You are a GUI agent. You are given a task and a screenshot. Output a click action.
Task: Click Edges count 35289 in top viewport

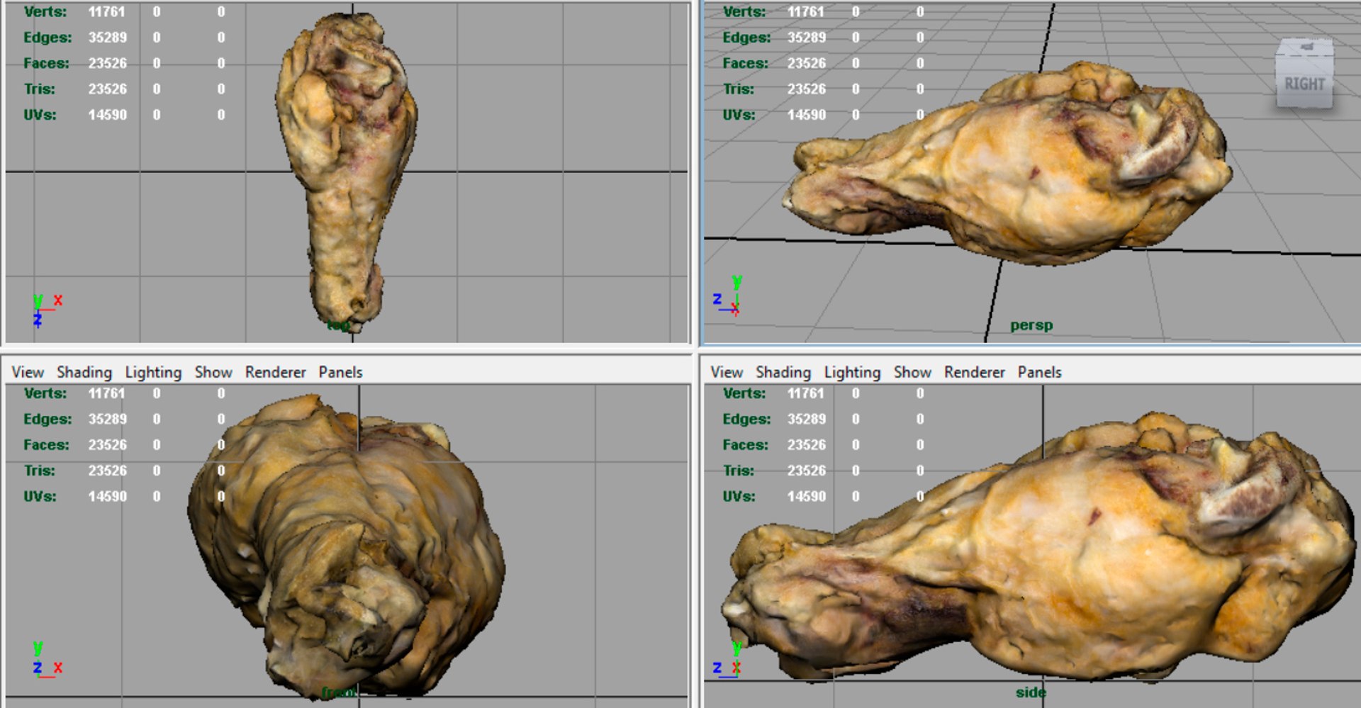coord(107,38)
